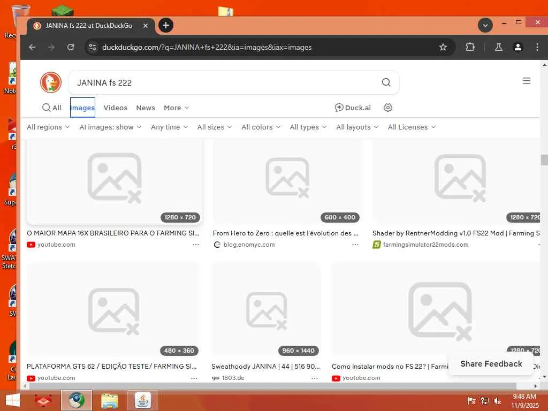Open the Windows Start menu

[13, 400]
